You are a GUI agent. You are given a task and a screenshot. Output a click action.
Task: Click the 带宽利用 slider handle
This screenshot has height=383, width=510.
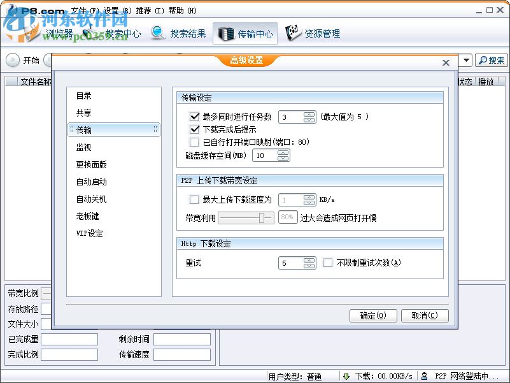pyautogui.click(x=262, y=217)
